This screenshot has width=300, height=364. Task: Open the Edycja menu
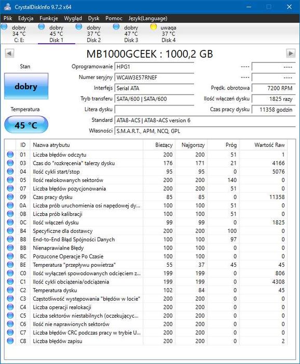point(26,18)
